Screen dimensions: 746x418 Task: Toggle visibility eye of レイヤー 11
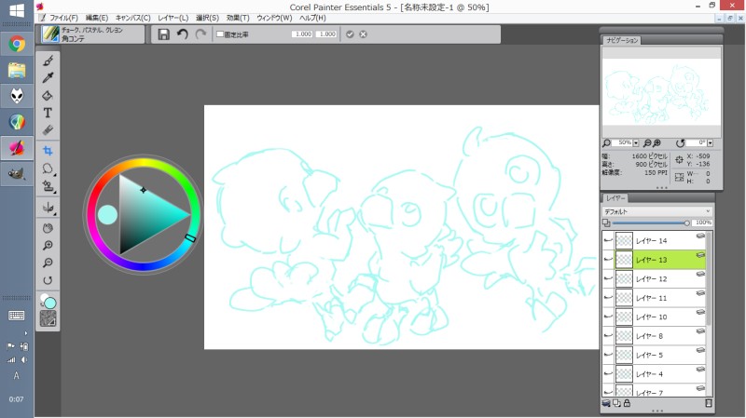(x=608, y=298)
